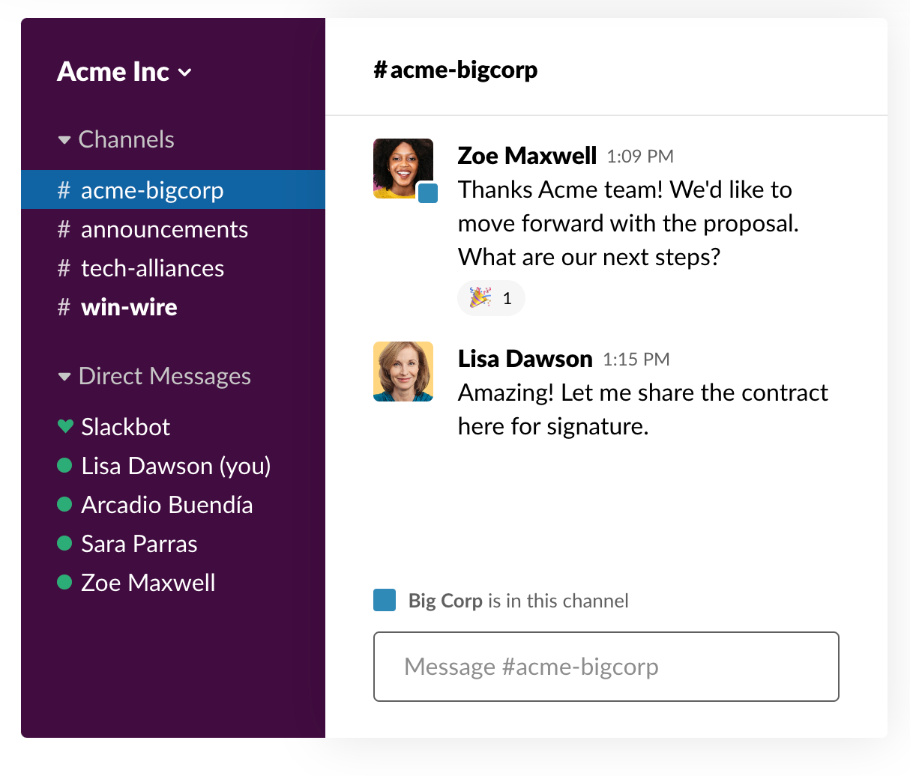Click the Big Corp organization badge icon
The height and width of the screenshot is (776, 910).
click(385, 601)
